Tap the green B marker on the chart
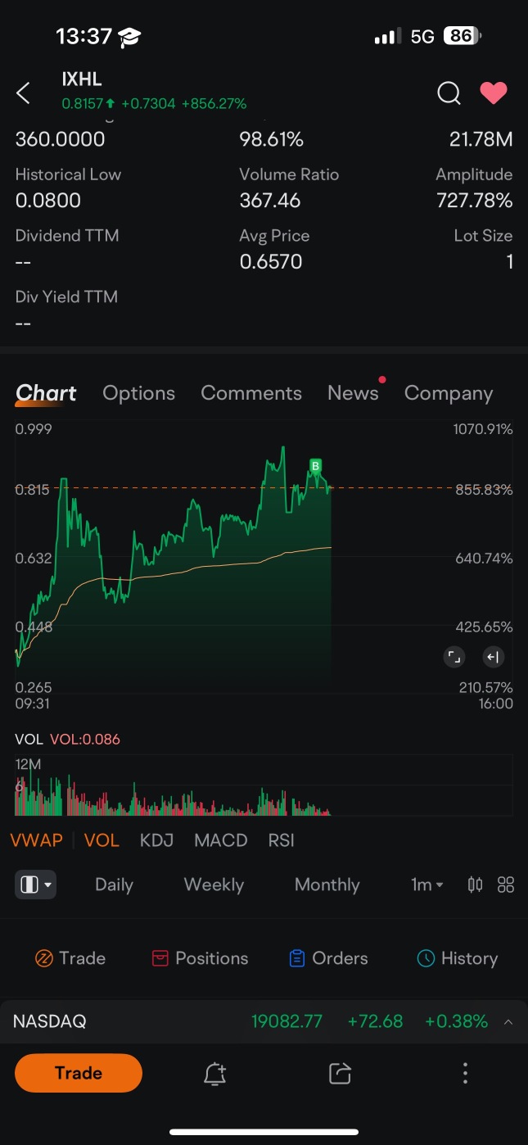 coord(315,466)
